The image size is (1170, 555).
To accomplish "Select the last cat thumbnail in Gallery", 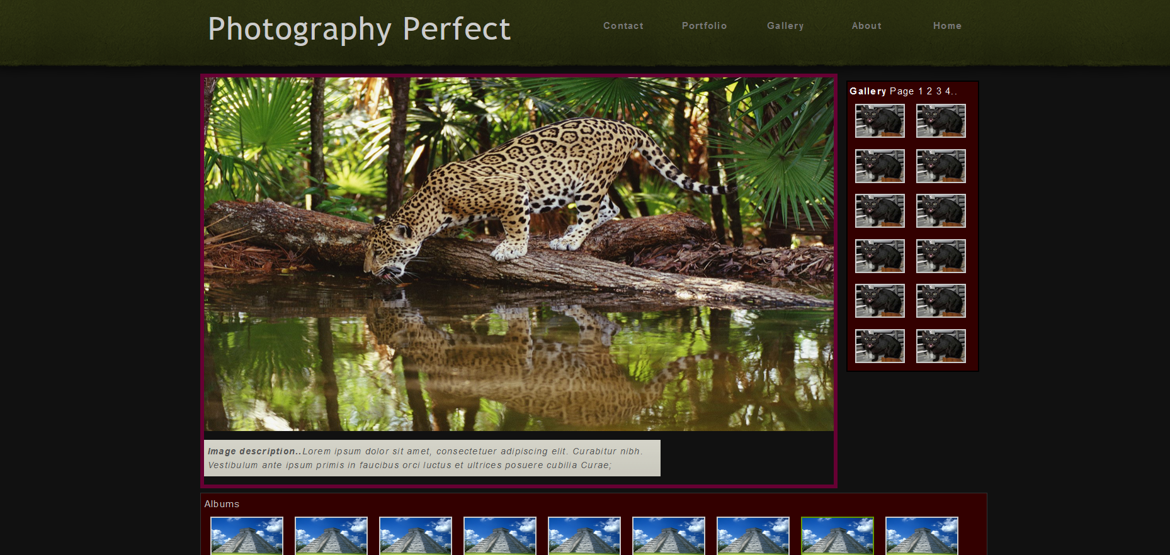I will [941, 346].
